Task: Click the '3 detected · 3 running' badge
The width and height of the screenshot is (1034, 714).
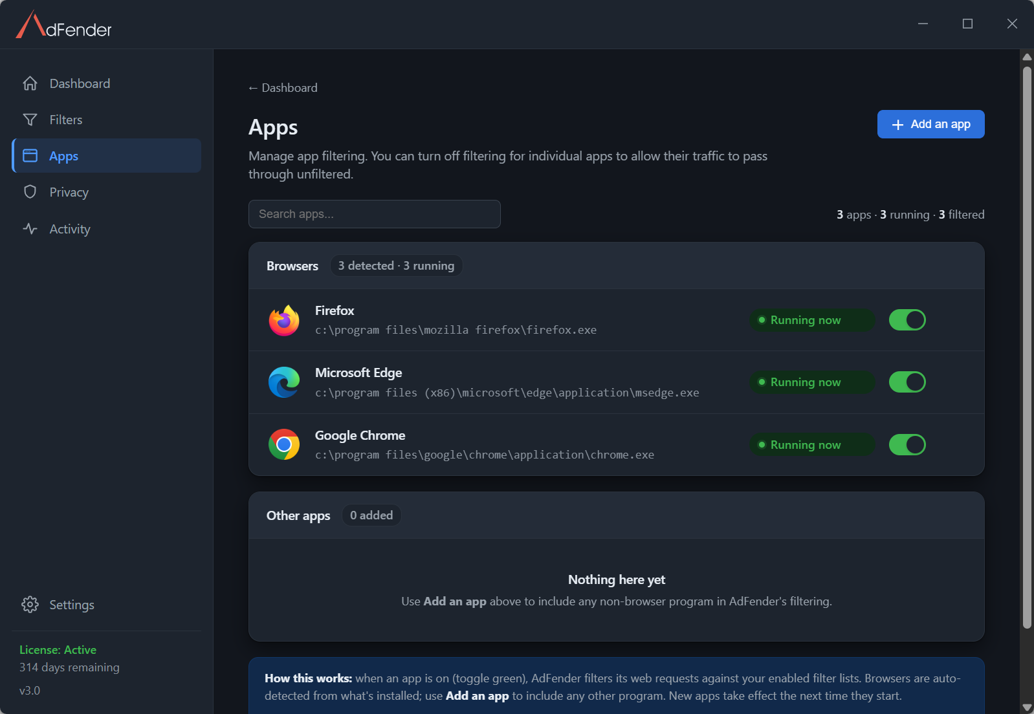Action: tap(396, 266)
